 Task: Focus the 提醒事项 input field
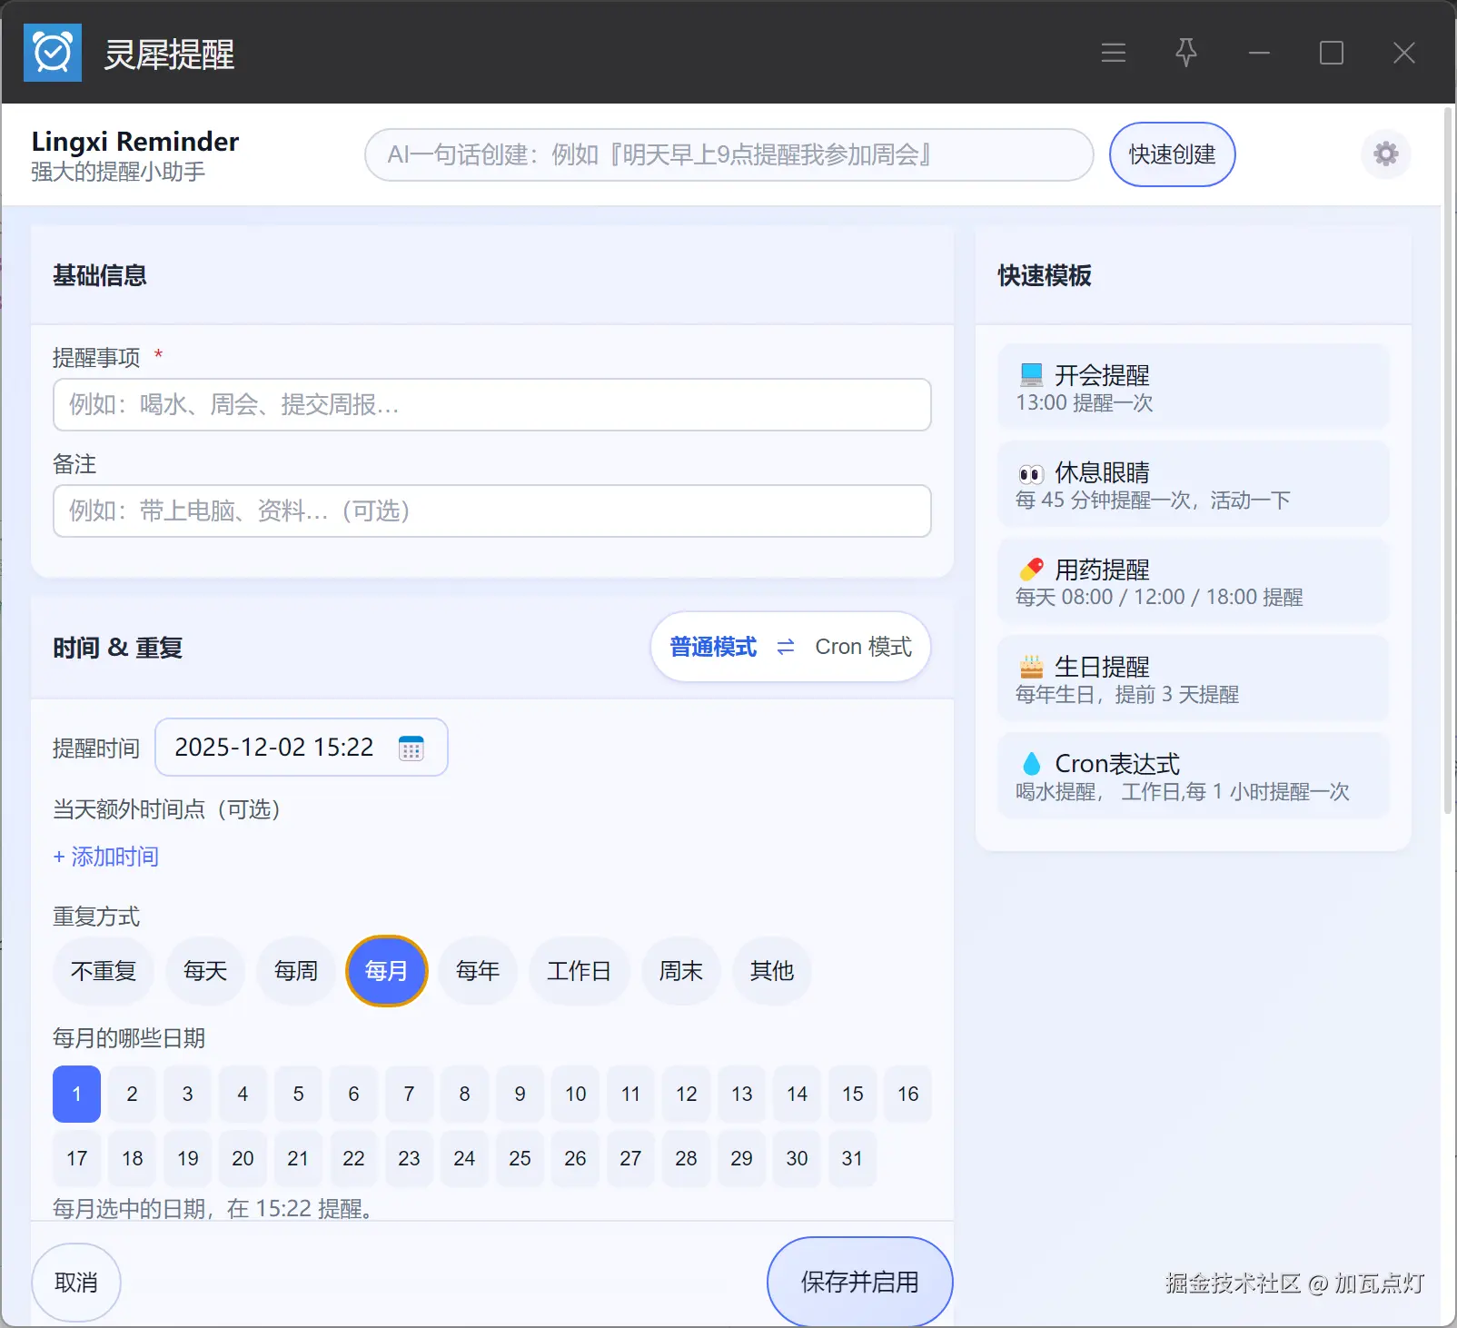(x=492, y=404)
